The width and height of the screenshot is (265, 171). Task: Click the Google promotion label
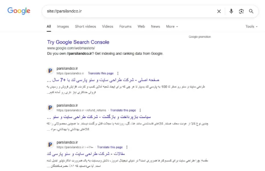tap(200, 37)
